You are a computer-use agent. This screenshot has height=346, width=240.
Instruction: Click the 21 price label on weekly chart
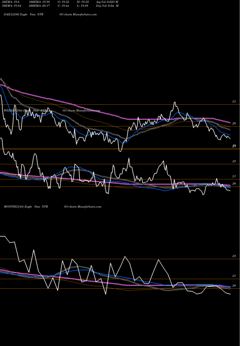pos(234,176)
